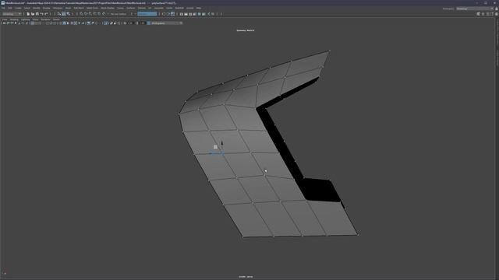Lock the current workspace layout
The width and height of the screenshot is (499, 280).
(x=497, y=9)
